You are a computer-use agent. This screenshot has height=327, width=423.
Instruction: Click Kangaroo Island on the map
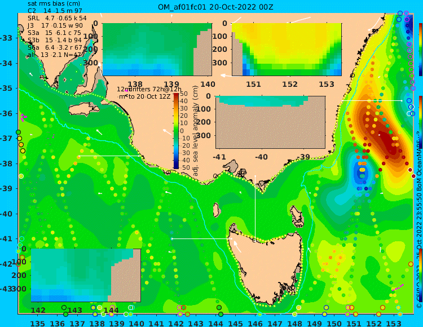[83, 109]
